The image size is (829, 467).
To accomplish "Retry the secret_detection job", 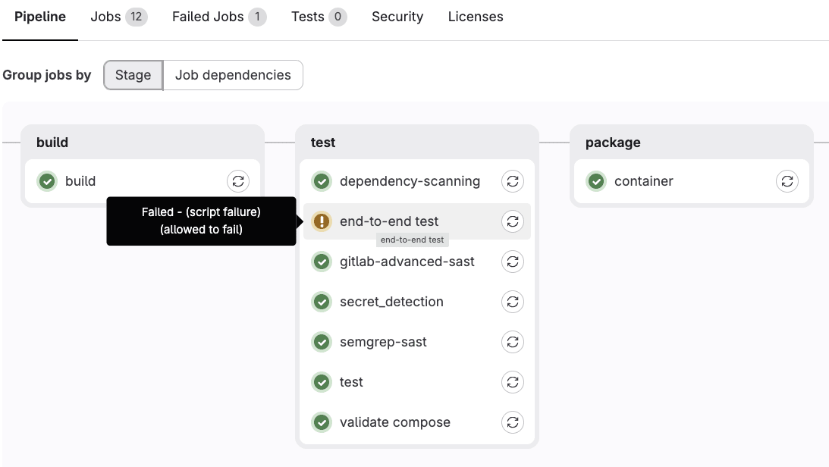I will (512, 302).
